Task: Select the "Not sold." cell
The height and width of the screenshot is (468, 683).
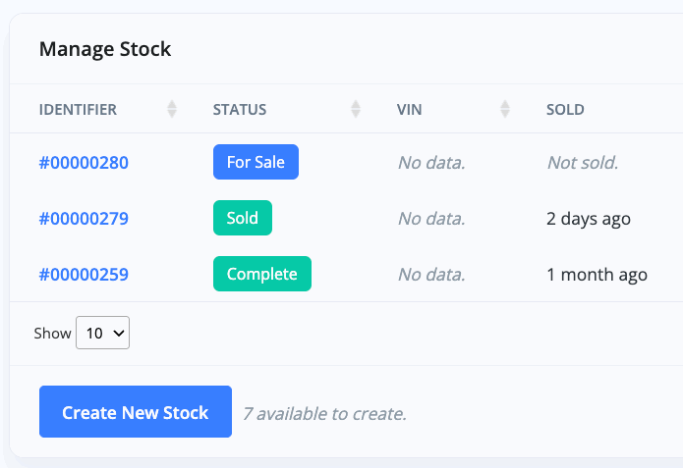Action: tap(582, 162)
